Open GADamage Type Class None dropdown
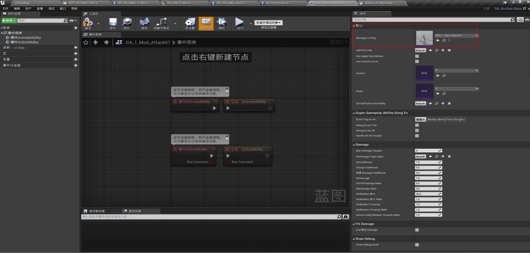This screenshot has width=530, height=253. [x=420, y=157]
